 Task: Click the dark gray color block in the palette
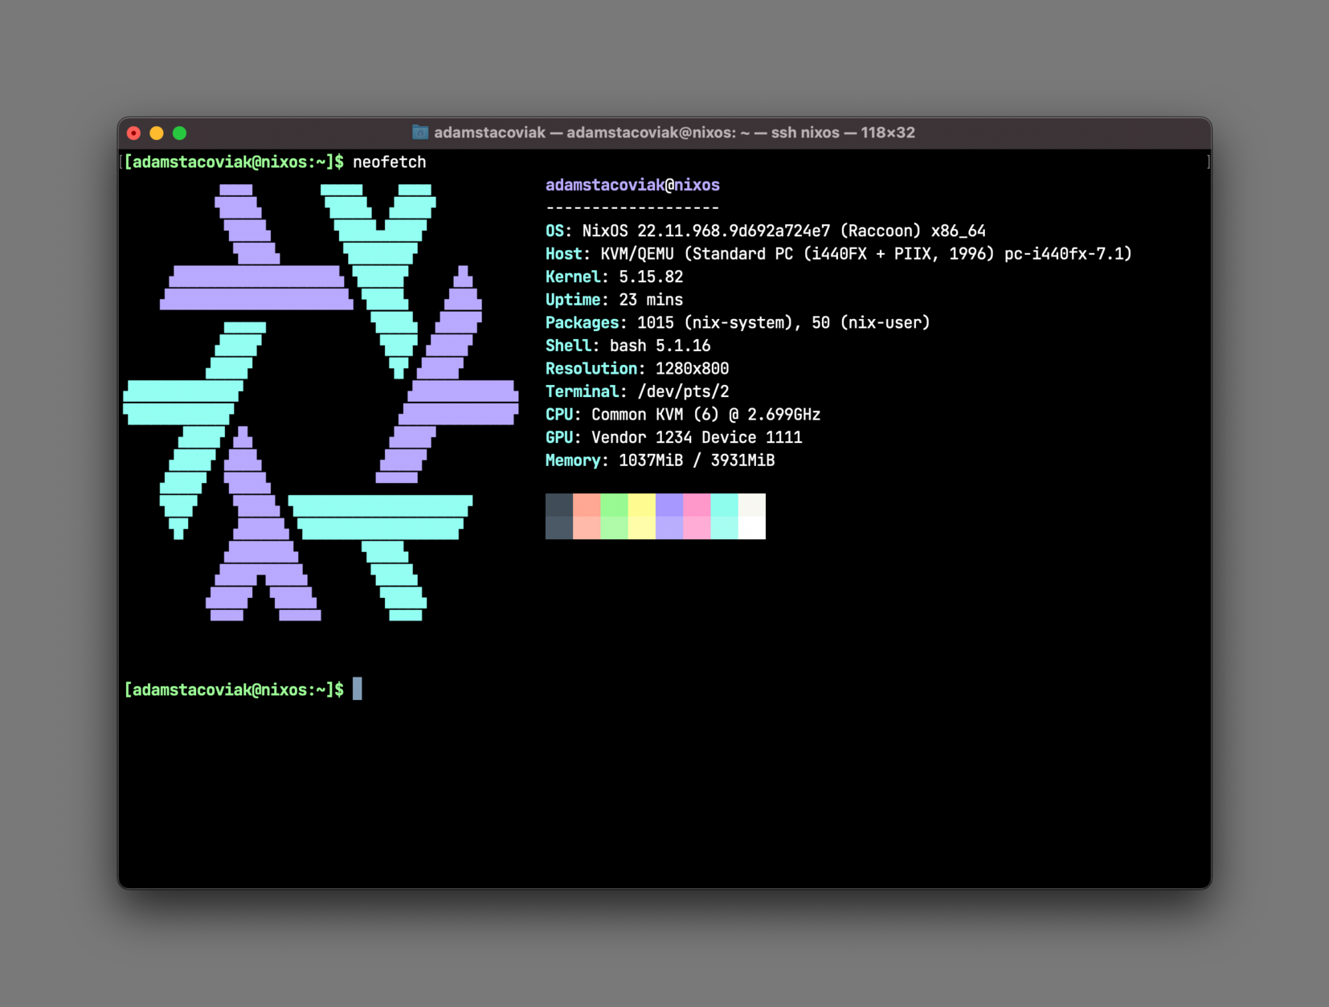559,517
